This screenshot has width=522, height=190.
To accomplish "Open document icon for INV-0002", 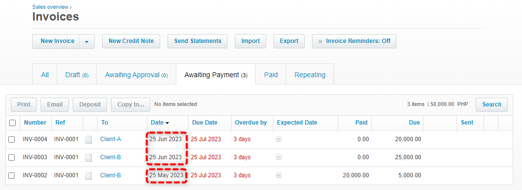I will point(88,175).
